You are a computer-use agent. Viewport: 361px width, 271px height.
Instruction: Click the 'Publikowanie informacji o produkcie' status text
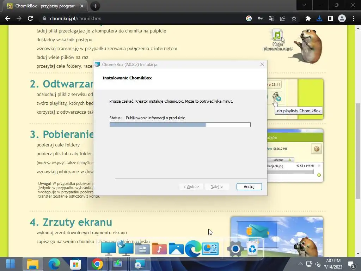[155, 118]
